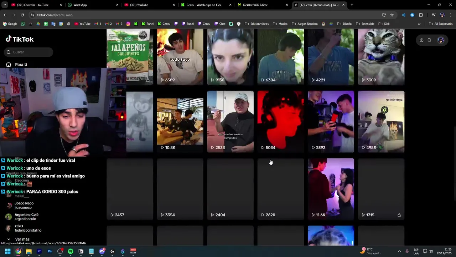Open the Chat bookmark
Screen dimensions: 456x257
coord(219,24)
